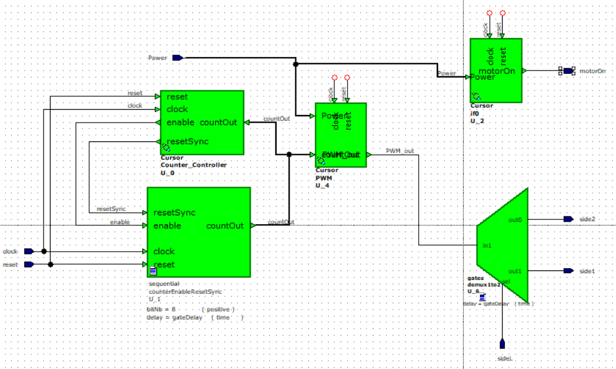Select the junction dot on the Power net
Viewport: 616px width, 369px height.
296,64
